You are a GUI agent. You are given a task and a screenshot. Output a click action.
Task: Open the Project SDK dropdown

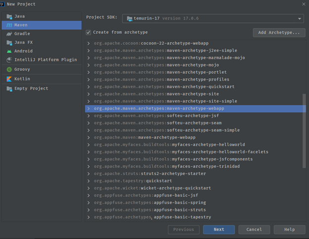pyautogui.click(x=213, y=18)
